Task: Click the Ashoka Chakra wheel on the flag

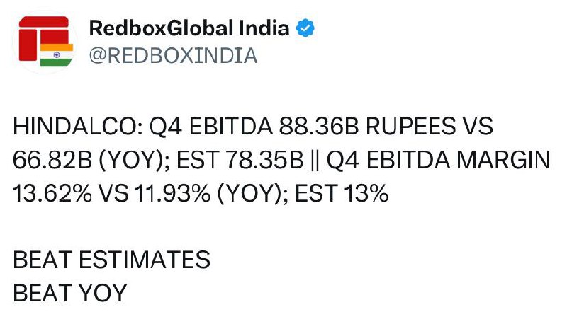Action: (x=57, y=55)
